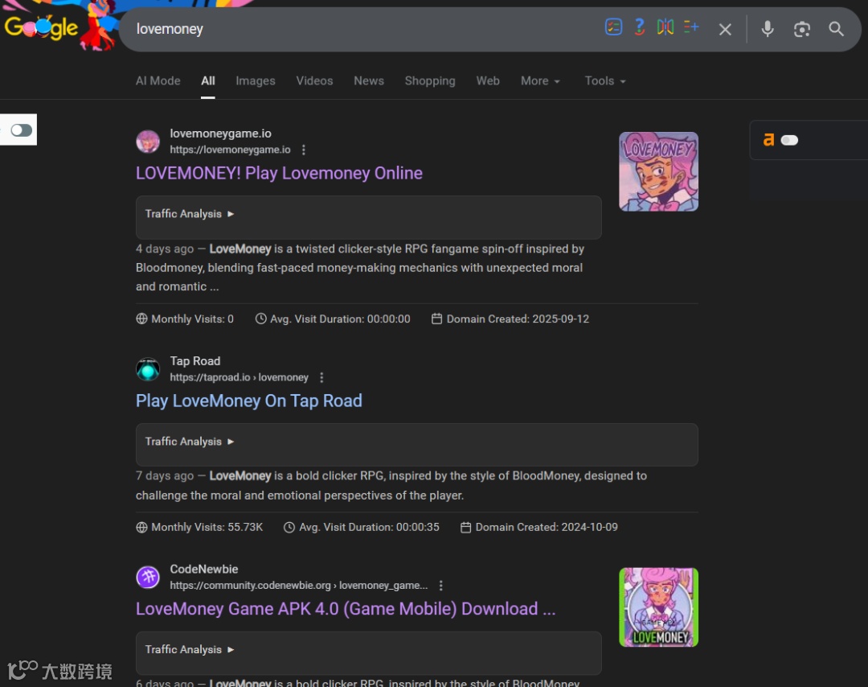
Task: Expand Traffic Analysis for CodeNewbie result
Action: coord(190,649)
